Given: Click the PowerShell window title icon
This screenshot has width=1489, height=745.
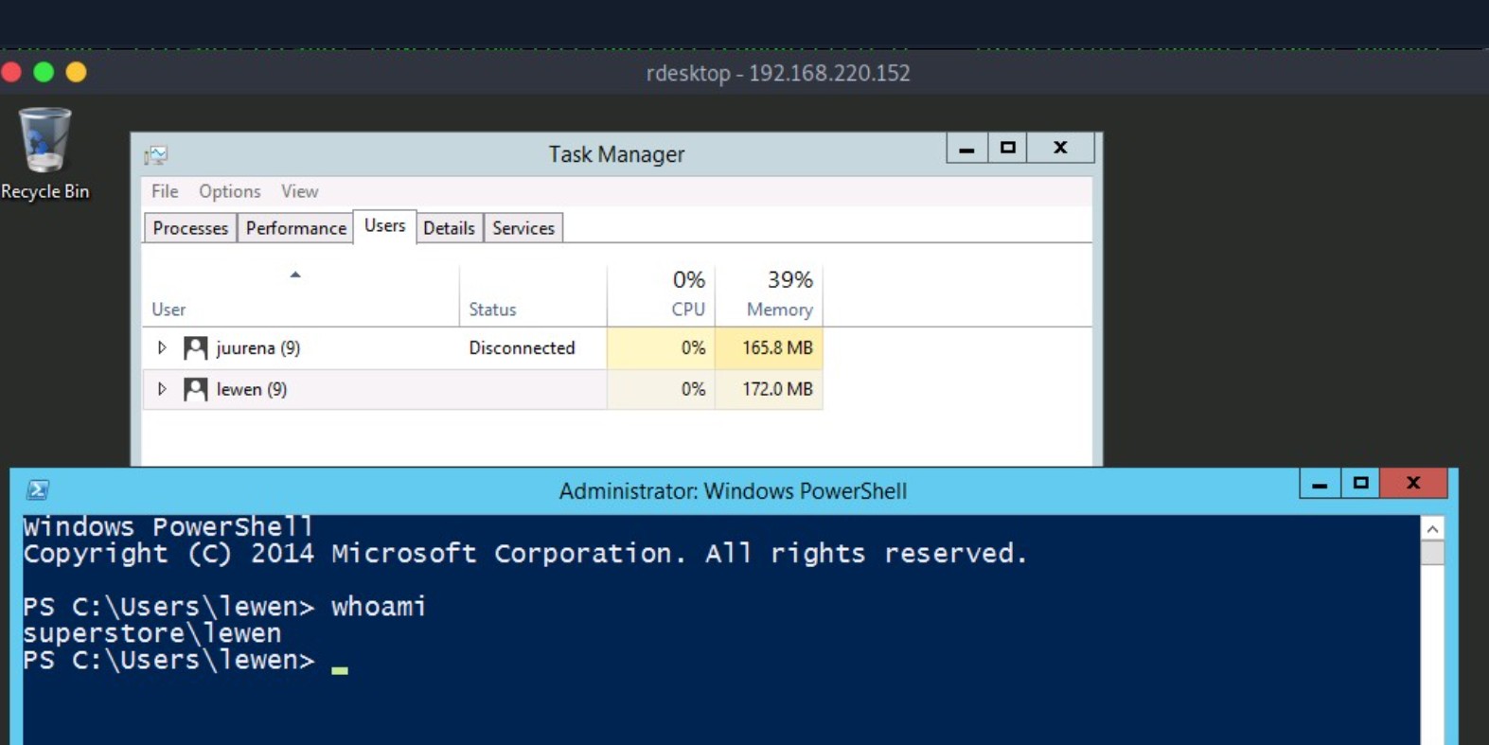Looking at the screenshot, I should pos(38,489).
